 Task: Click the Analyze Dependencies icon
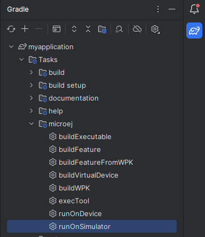119,29
